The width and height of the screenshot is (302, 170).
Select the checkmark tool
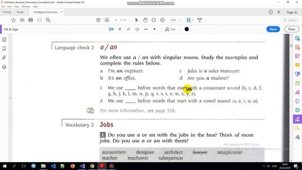[x=128, y=29]
